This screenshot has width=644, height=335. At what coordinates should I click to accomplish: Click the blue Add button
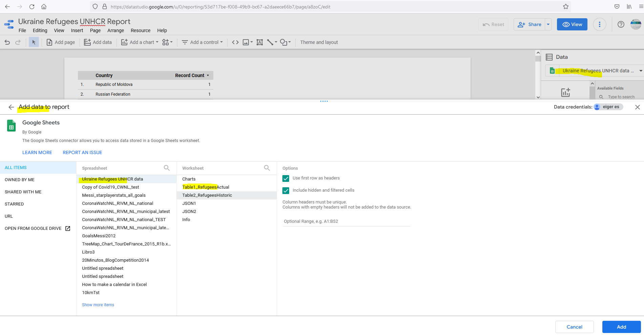tap(621, 327)
